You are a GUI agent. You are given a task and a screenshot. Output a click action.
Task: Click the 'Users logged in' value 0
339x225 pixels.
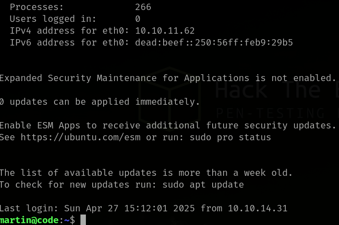(138, 19)
